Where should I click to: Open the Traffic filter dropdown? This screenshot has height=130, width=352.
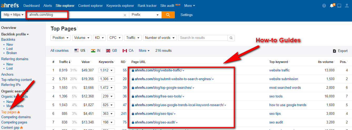tap(133, 38)
